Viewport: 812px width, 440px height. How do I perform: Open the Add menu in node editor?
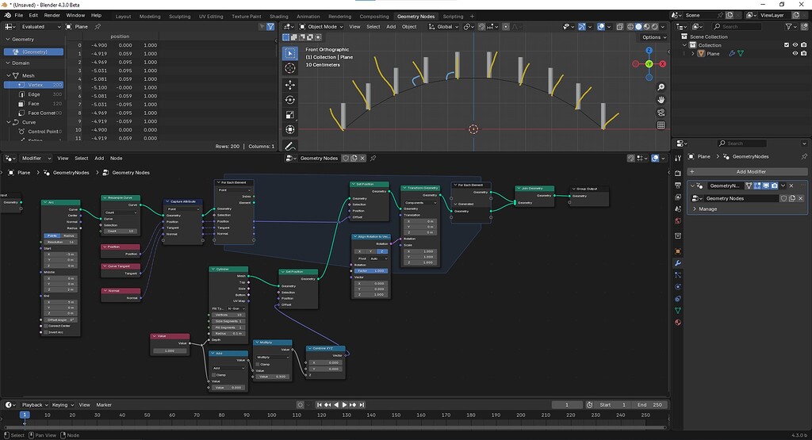click(x=99, y=159)
